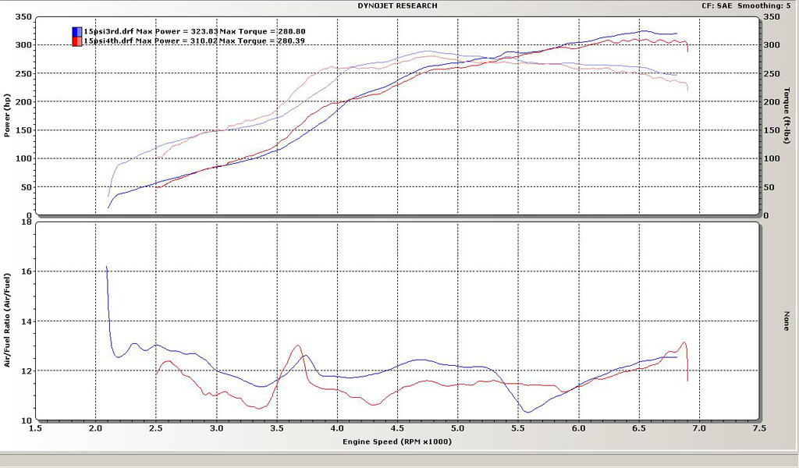The height and width of the screenshot is (468, 799).
Task: Click the 18 tick on air/fuel axis
Action: [26, 222]
